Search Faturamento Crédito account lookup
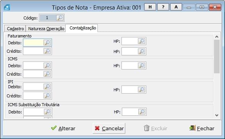Screen dimensions: 225x139 point(47,51)
